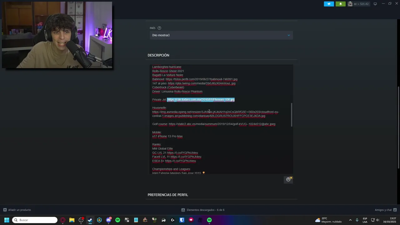Click the 'Lamborghini hurricane' line
400x225 pixels.
pyautogui.click(x=167, y=67)
